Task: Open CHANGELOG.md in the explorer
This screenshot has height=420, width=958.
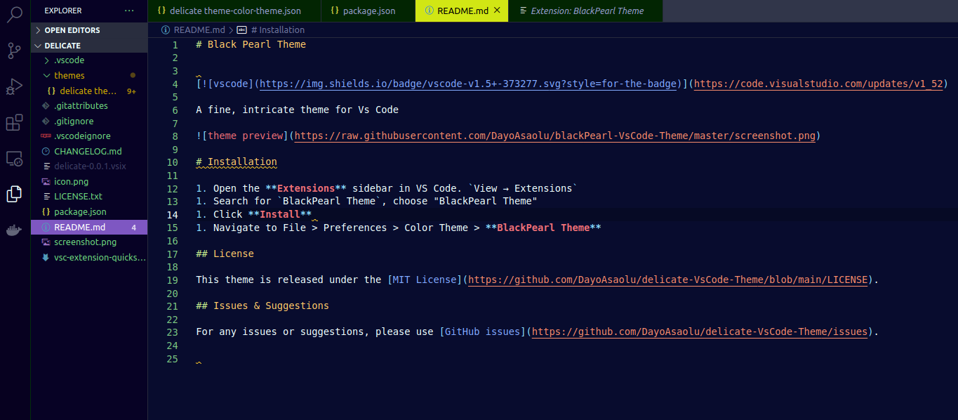Action: pyautogui.click(x=89, y=151)
